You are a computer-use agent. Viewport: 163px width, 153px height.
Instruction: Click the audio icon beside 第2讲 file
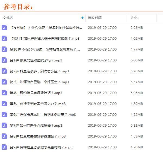4,71
